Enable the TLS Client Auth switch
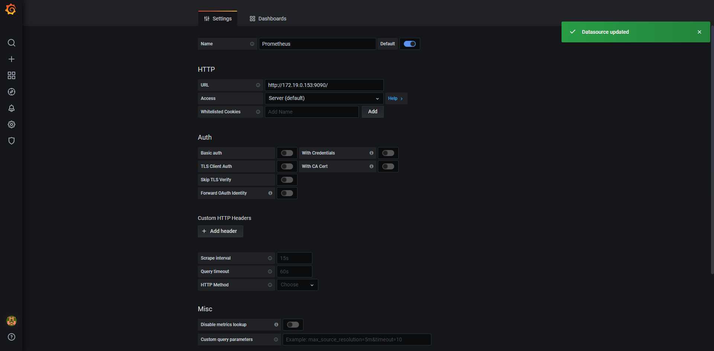 click(x=287, y=166)
